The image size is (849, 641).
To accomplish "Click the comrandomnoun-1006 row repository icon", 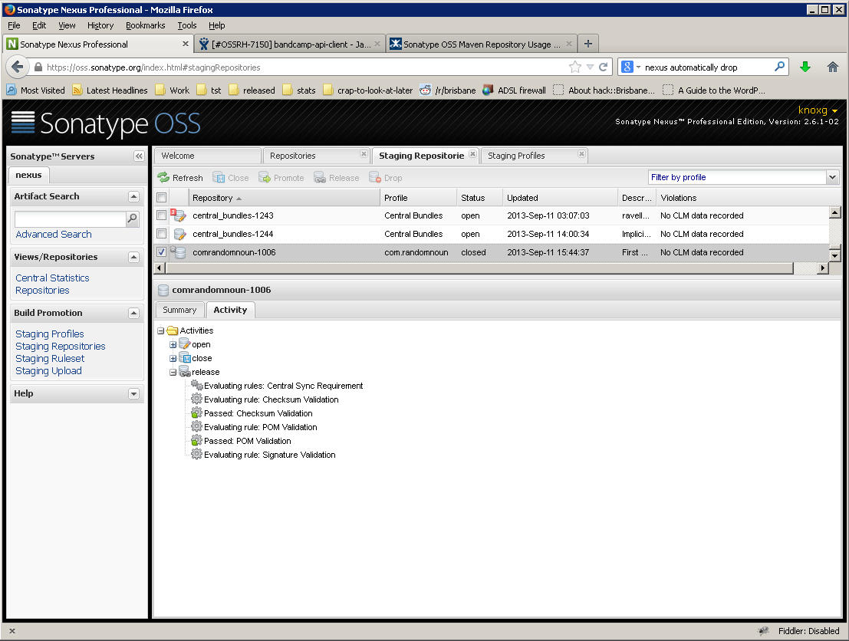I will [x=179, y=252].
